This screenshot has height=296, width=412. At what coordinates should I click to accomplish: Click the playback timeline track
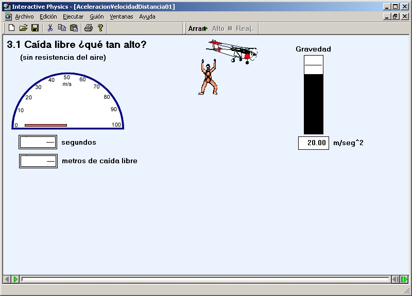205,279
